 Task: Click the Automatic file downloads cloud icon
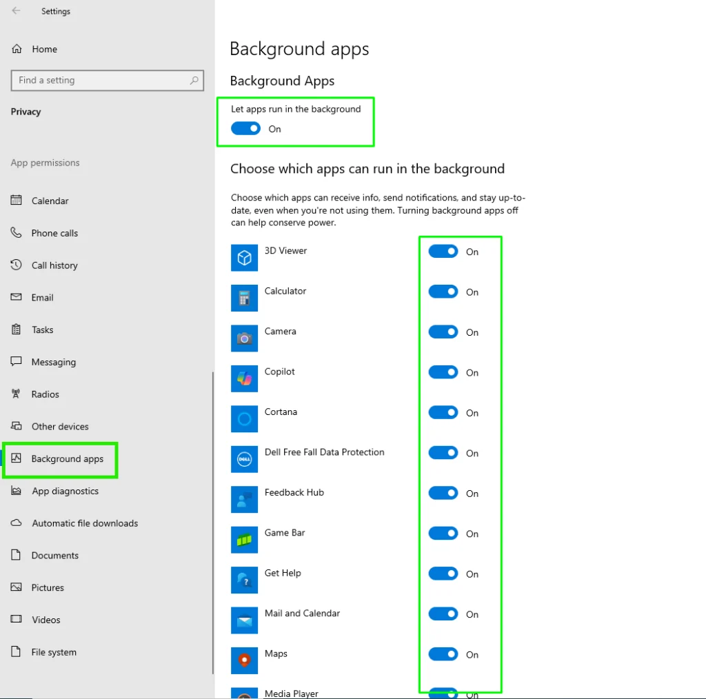point(17,523)
